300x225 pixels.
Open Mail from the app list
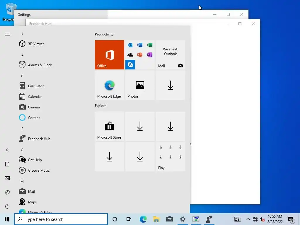pos(31,191)
